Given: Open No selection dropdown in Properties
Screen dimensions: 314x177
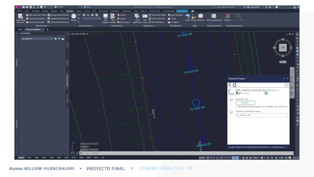Looking at the screenshot, I should [x=37, y=38].
